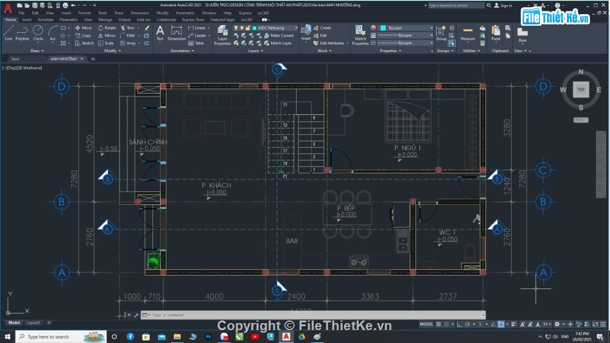This screenshot has width=610, height=343.
Task: Switch to the Layout1 tab
Action: coord(33,322)
